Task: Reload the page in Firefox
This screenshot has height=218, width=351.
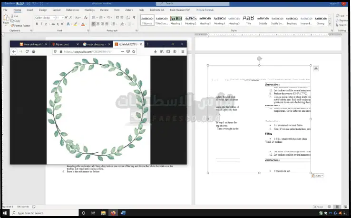Action: click(x=27, y=51)
